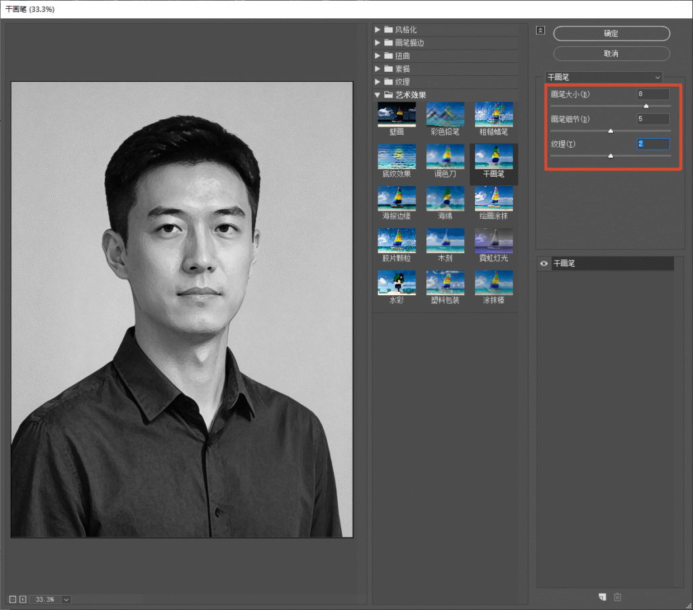Click the delete effect layer trash icon
The width and height of the screenshot is (693, 610).
[617, 596]
